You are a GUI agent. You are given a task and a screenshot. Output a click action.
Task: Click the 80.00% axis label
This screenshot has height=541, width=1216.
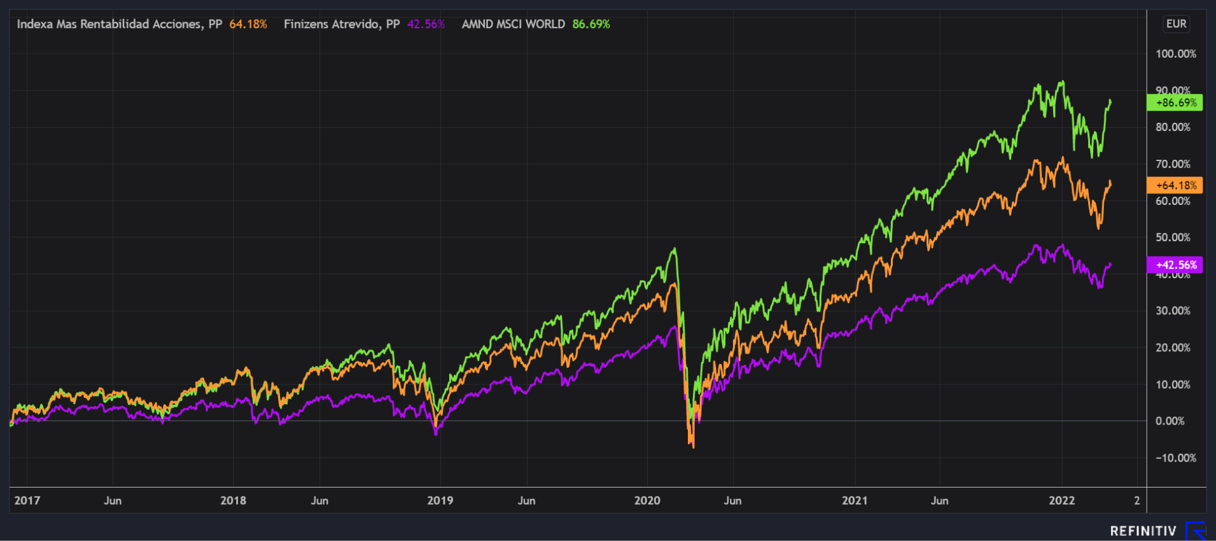click(1173, 127)
